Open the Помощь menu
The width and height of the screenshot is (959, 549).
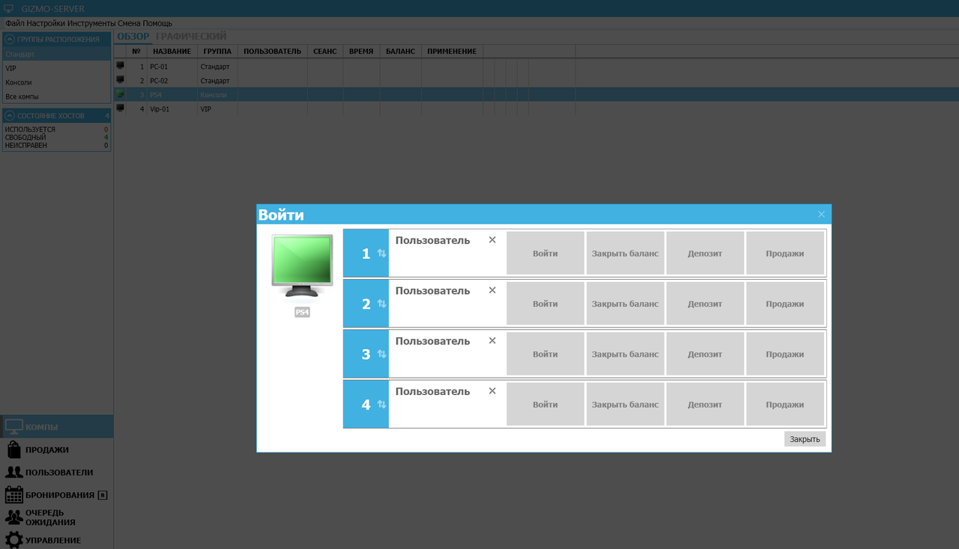point(157,23)
